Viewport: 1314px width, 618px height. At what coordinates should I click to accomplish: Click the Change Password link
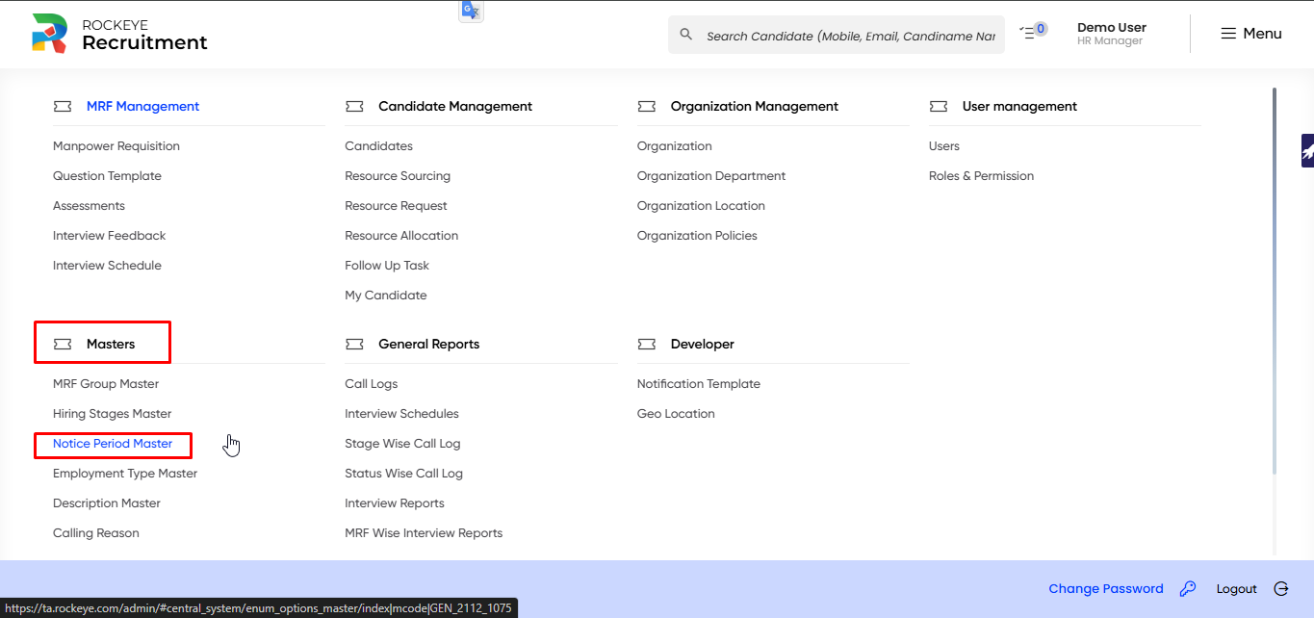pos(1106,589)
